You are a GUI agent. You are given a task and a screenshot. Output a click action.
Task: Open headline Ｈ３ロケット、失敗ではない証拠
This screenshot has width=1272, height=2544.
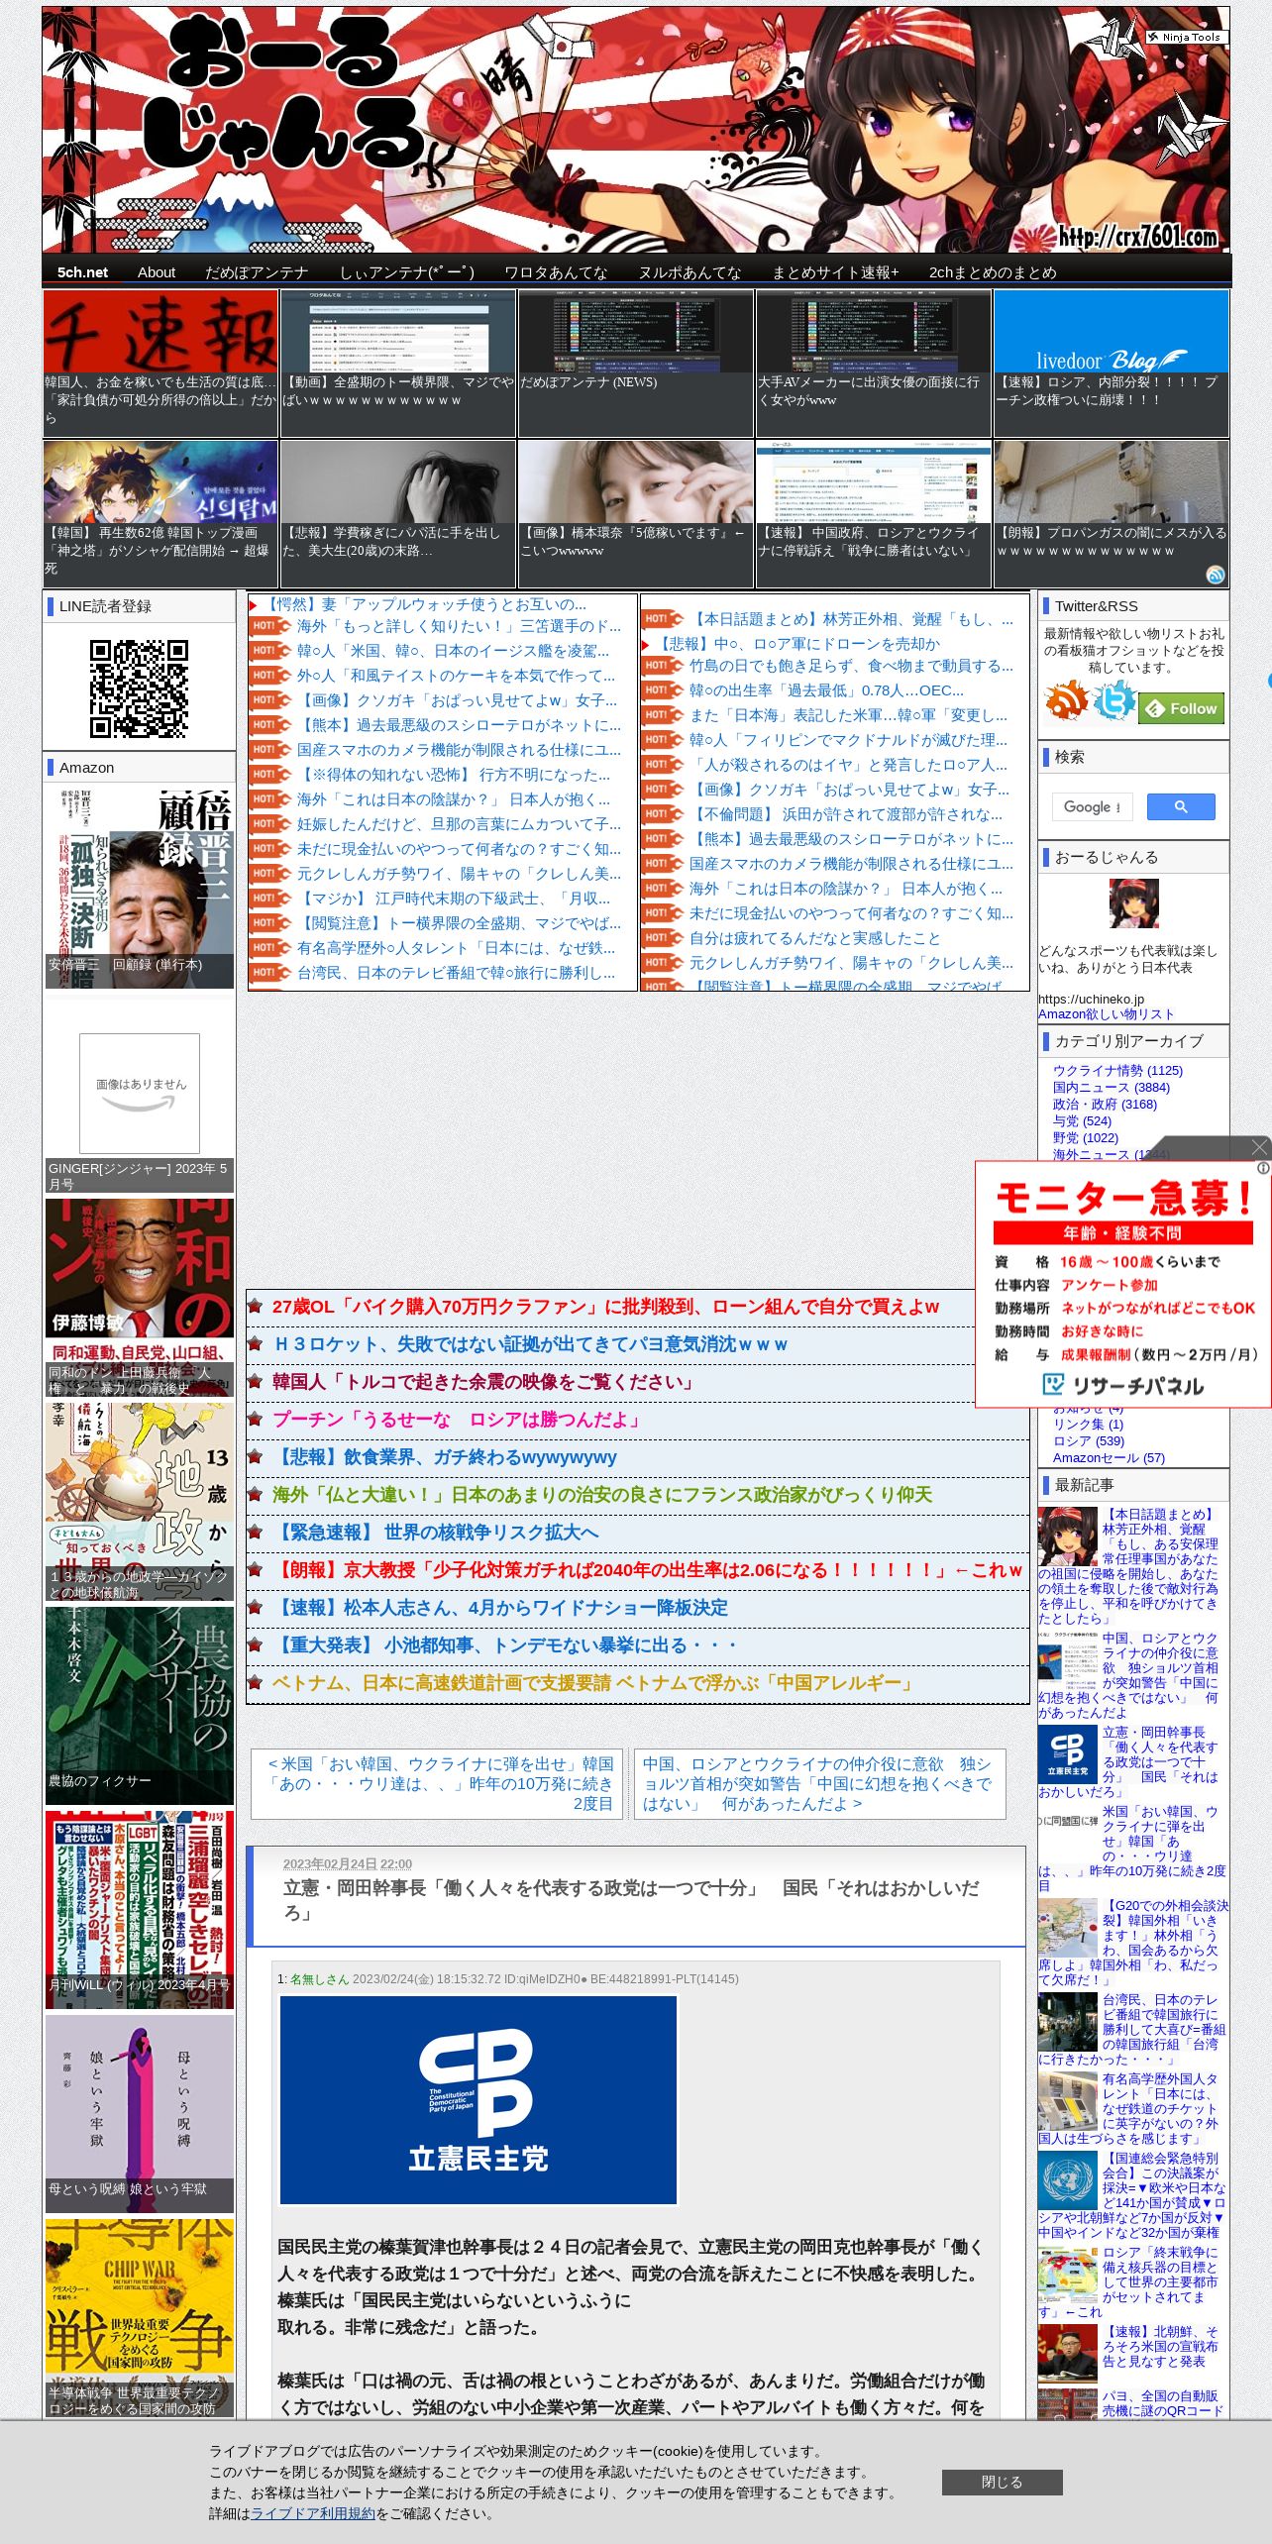530,1343
